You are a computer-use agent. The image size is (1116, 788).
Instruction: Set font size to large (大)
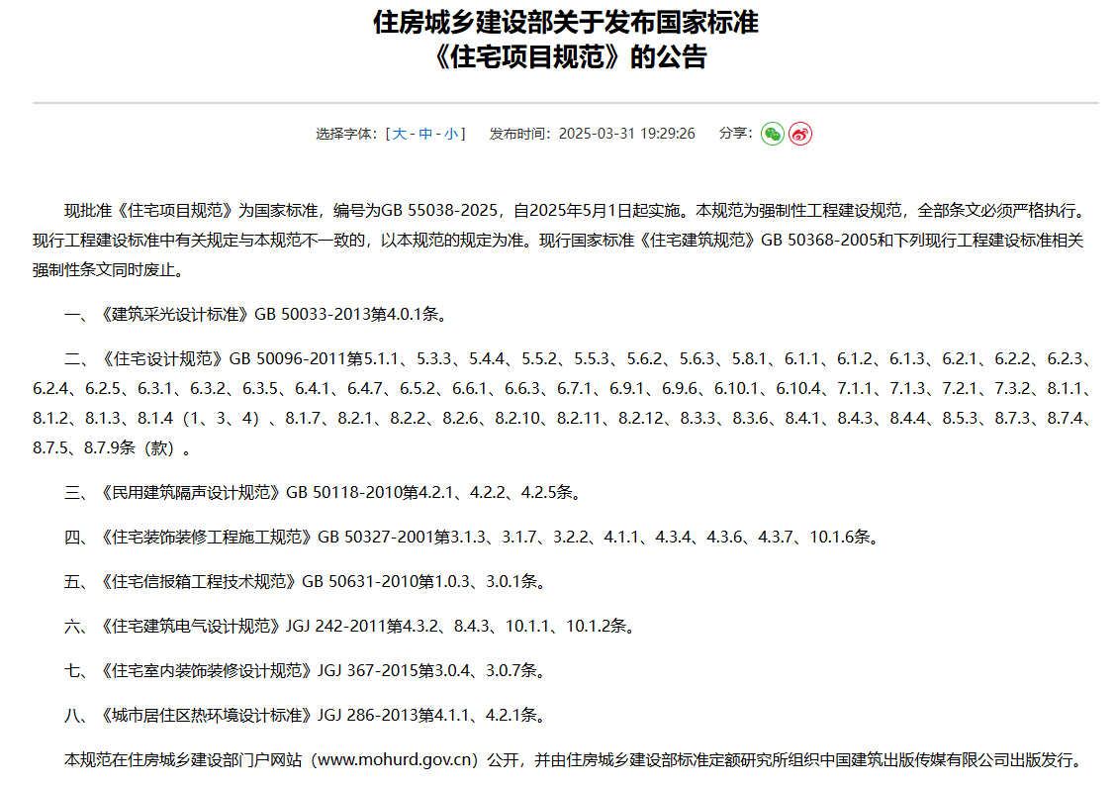(400, 134)
